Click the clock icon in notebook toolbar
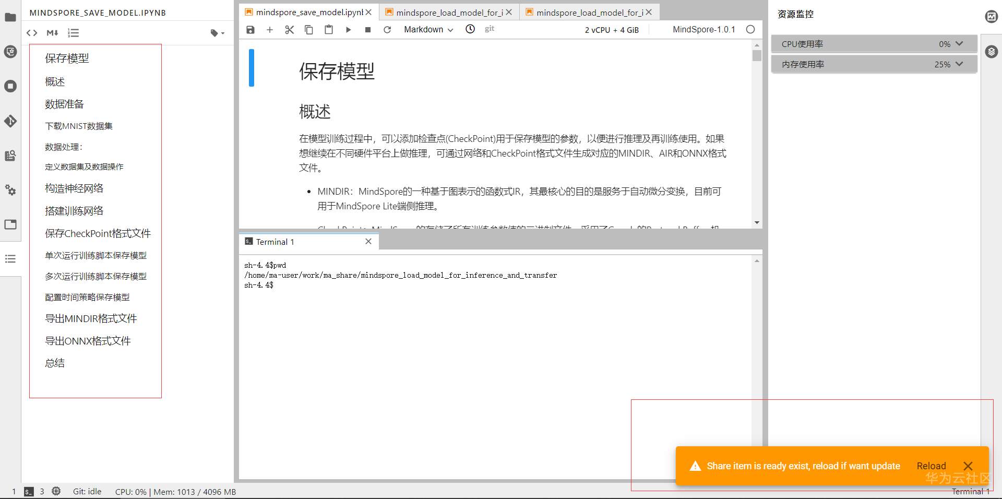This screenshot has width=1002, height=499. pyautogui.click(x=470, y=29)
